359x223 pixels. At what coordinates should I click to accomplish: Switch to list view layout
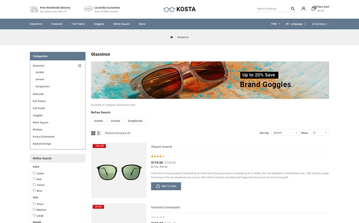[99, 133]
